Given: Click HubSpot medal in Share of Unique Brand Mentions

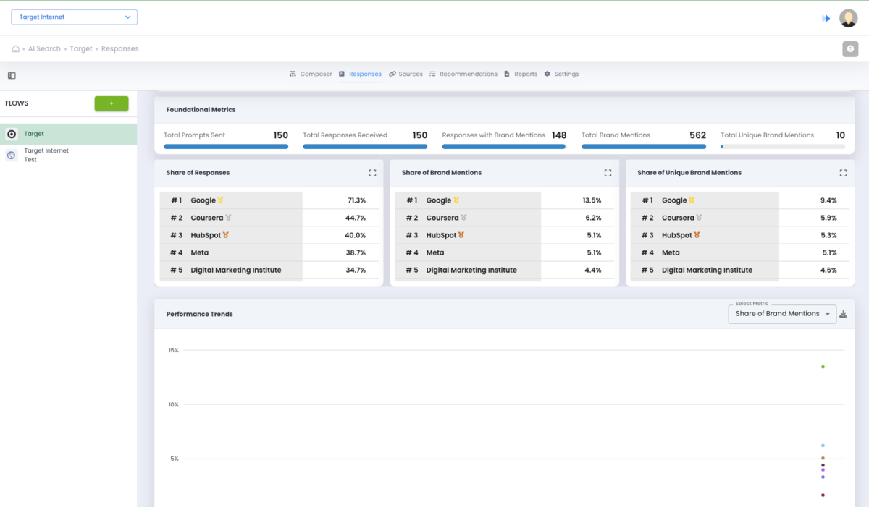Looking at the screenshot, I should point(697,235).
